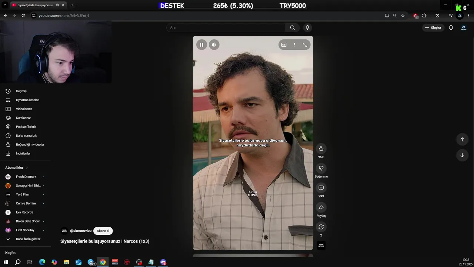Open Microsoft Edge from the taskbar
Viewport: 474px width, 267px height.
42,262
